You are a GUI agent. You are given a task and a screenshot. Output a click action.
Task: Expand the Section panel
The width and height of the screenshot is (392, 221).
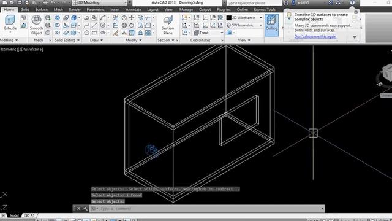(166, 40)
